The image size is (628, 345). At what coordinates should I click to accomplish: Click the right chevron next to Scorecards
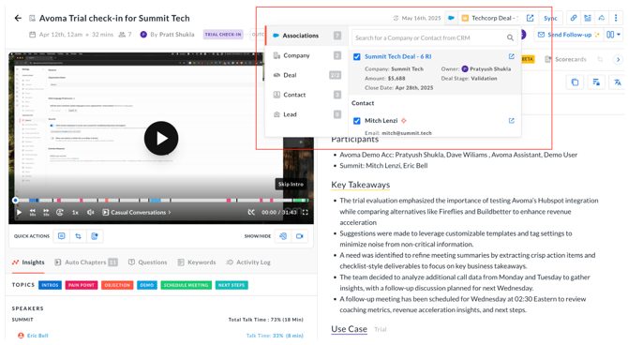(x=618, y=59)
